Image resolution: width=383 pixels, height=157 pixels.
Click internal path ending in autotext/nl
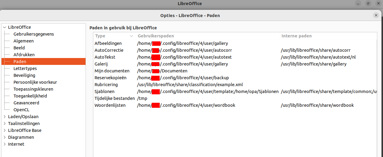pos(318,57)
